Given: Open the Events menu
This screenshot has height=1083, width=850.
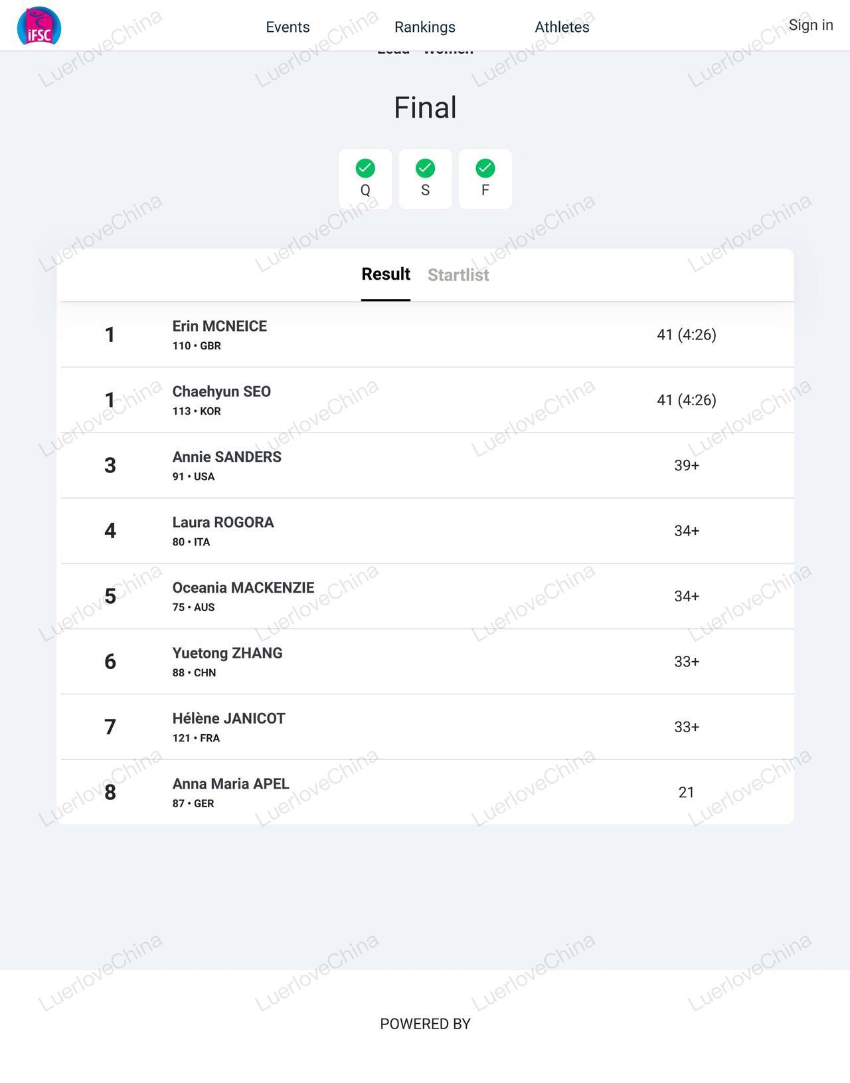Looking at the screenshot, I should click(x=288, y=27).
